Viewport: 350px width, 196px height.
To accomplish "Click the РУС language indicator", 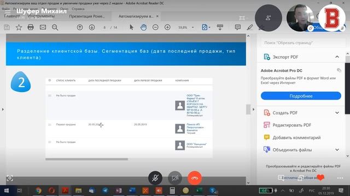I will [311, 191].
